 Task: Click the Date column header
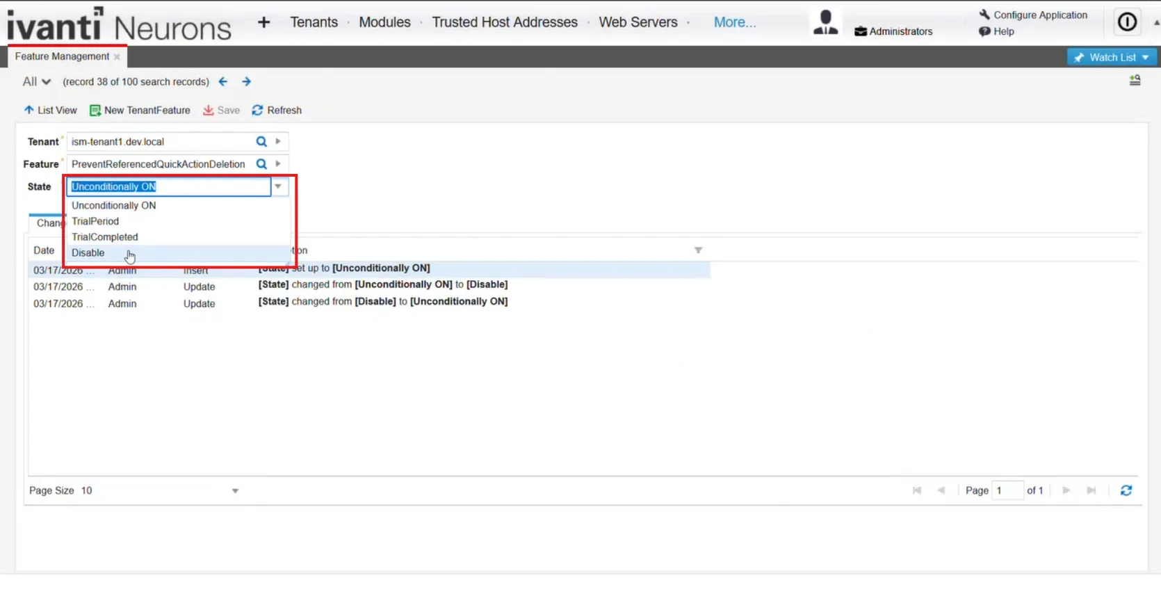click(x=44, y=250)
